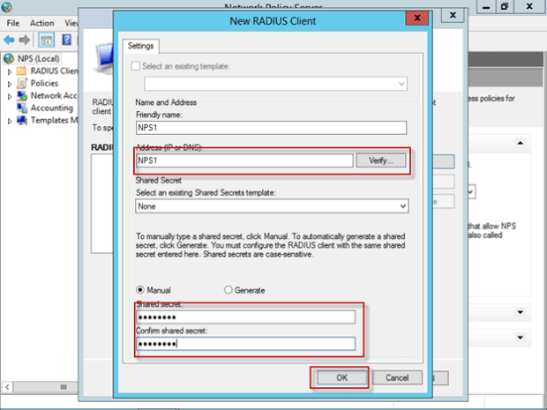547x410 pixels.
Task: Click the blue Help toolbar icon
Action: click(66, 40)
